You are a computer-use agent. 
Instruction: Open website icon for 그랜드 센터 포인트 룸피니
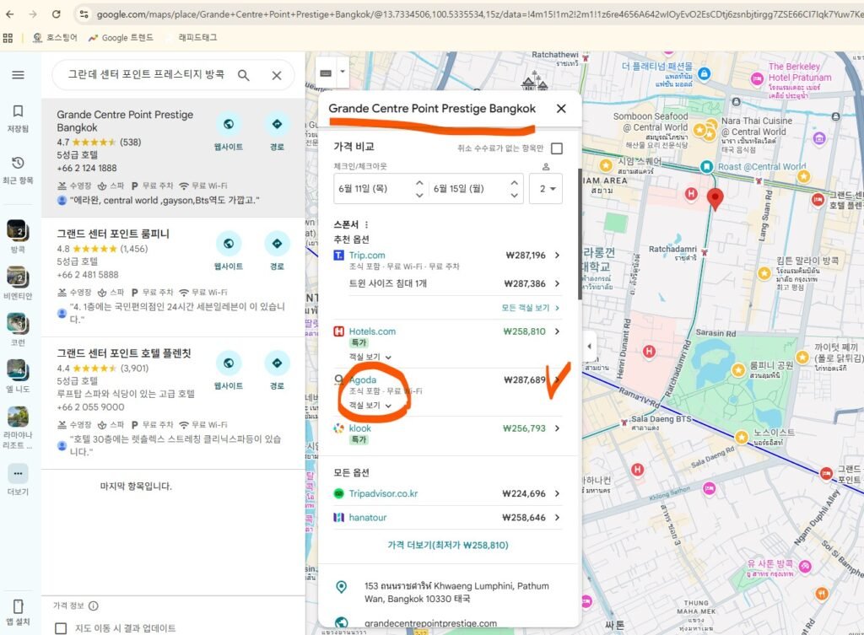point(228,244)
